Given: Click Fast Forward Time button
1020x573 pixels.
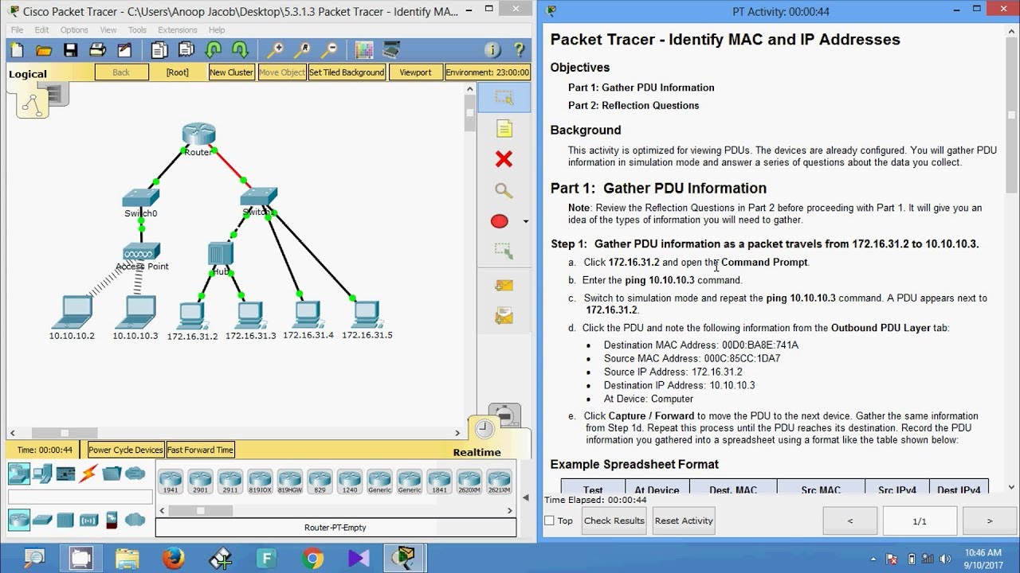Looking at the screenshot, I should 200,450.
